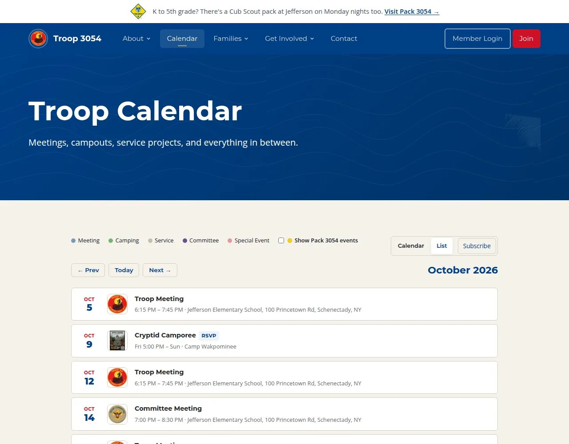
Task: Switch to List view tab
Action: [x=442, y=246]
